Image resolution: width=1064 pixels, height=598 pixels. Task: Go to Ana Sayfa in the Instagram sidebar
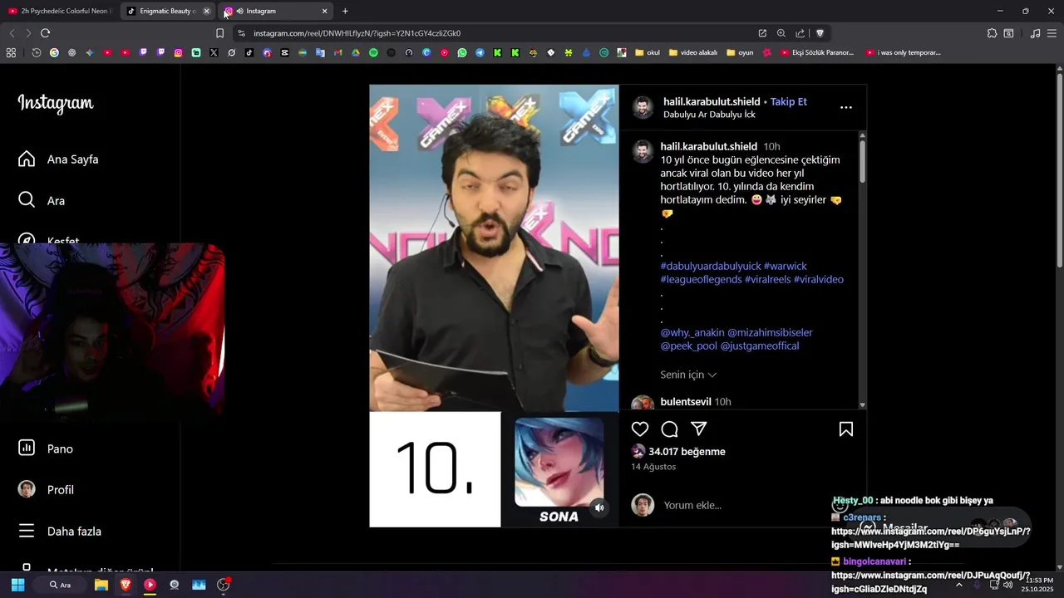(58, 159)
